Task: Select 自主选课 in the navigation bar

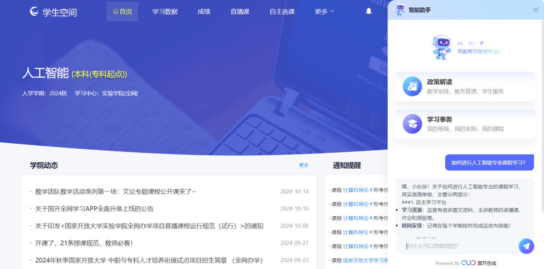Action: [x=282, y=12]
